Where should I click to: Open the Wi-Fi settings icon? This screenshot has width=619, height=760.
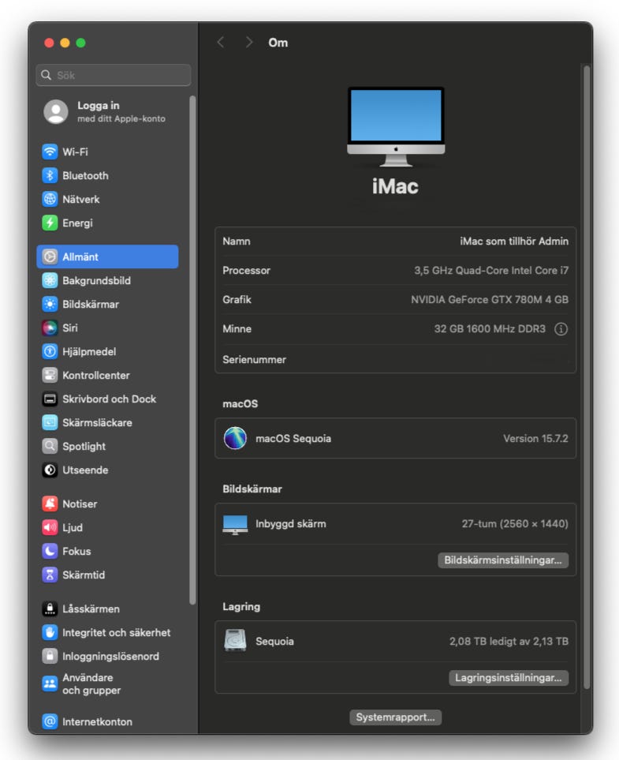pos(50,152)
